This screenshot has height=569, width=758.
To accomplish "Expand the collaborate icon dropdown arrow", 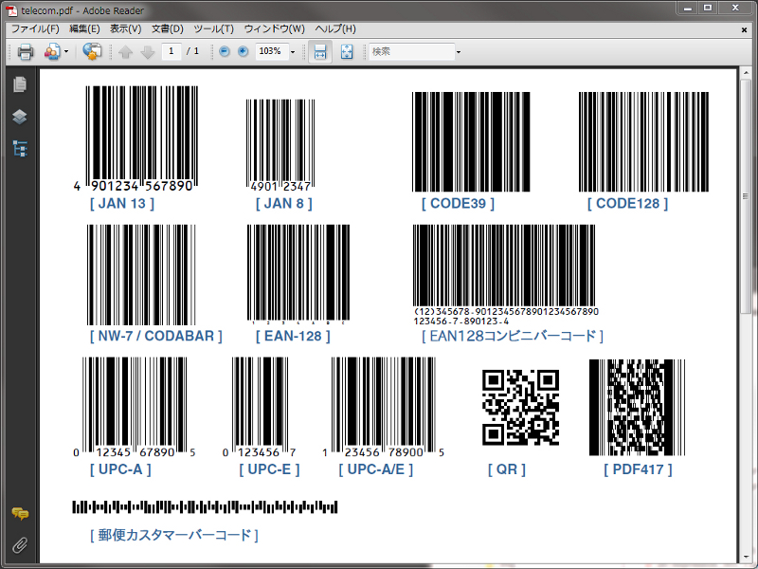I will pos(66,52).
